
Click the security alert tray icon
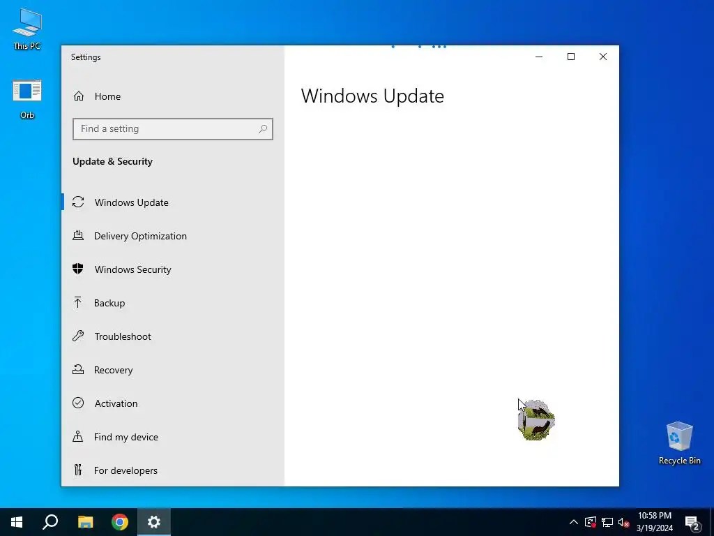(x=591, y=522)
